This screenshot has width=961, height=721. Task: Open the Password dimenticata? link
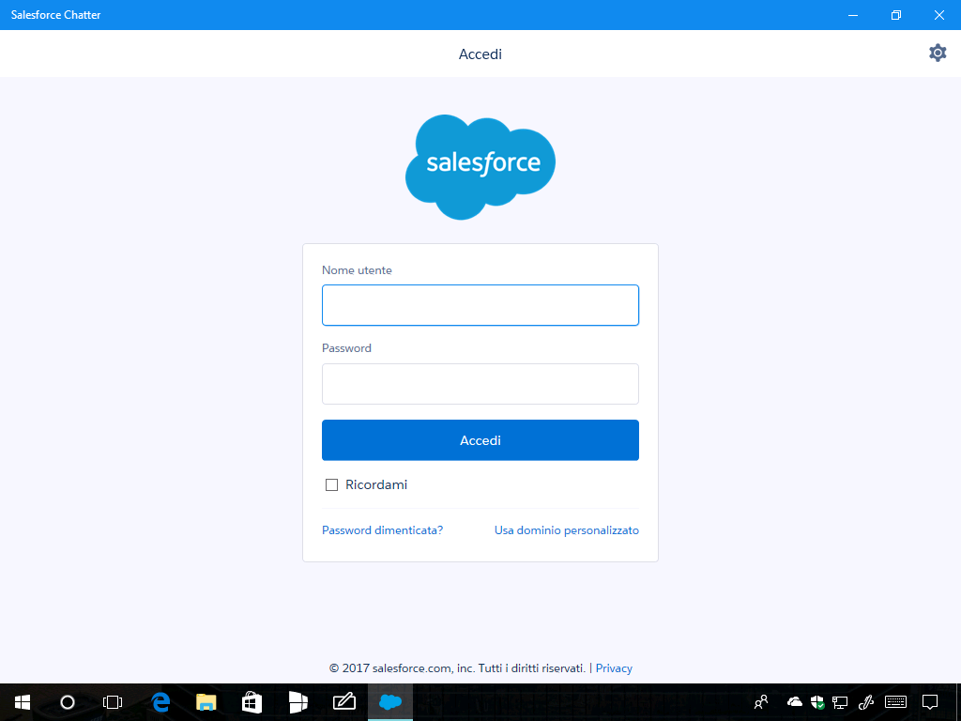coord(383,530)
